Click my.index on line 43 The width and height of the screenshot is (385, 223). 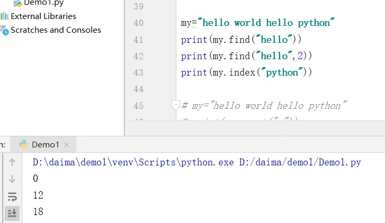234,72
